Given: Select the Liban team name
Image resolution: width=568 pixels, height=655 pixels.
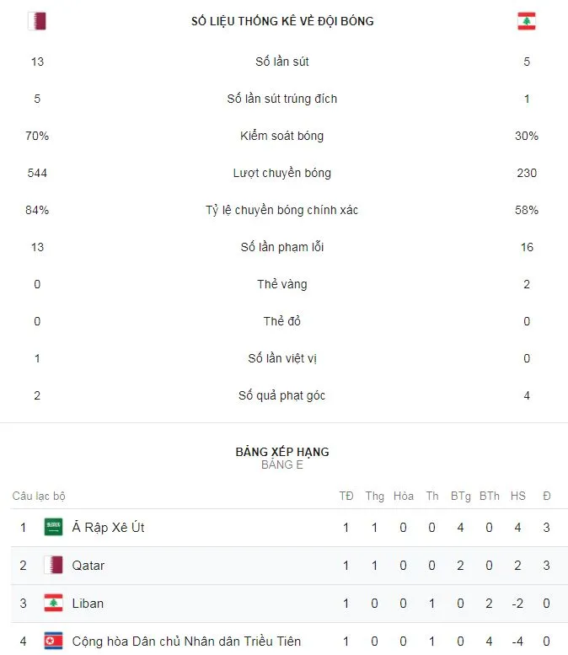Looking at the screenshot, I should click(88, 604).
